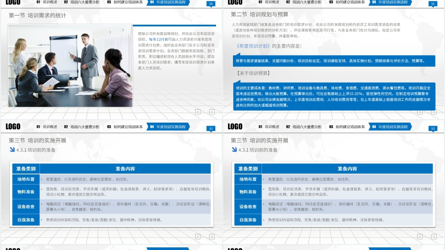Viewport: 445px width, 250px height.
Task: Click previous arrow on slide 50
Action: point(198,112)
